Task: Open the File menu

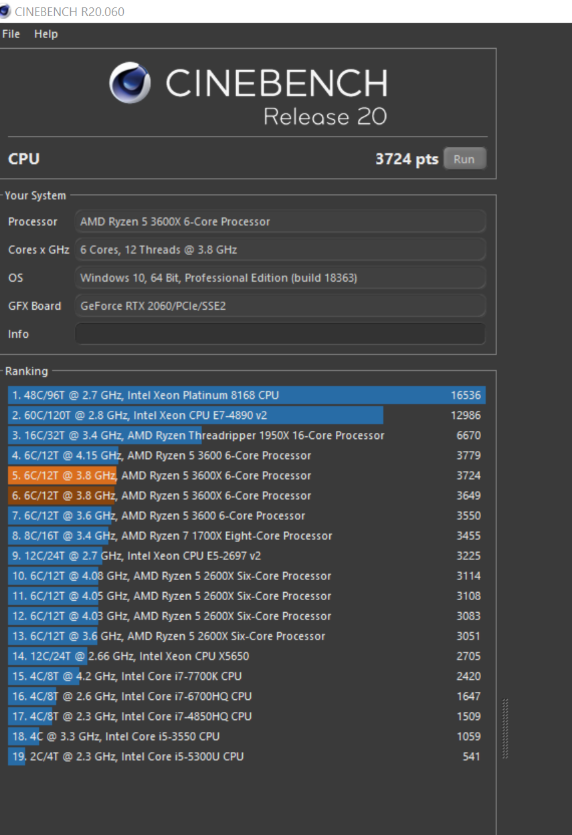Action: click(11, 34)
